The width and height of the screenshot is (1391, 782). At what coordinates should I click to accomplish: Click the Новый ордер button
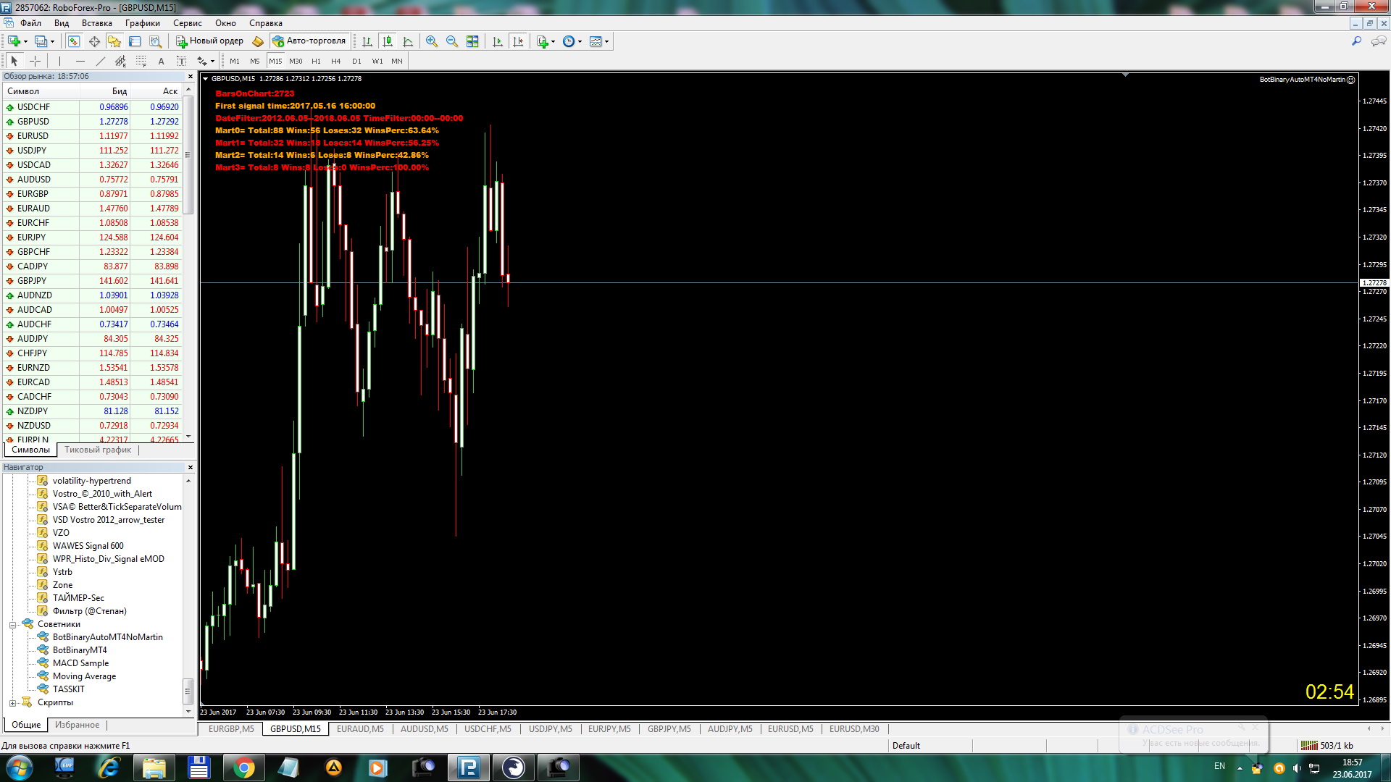(210, 41)
